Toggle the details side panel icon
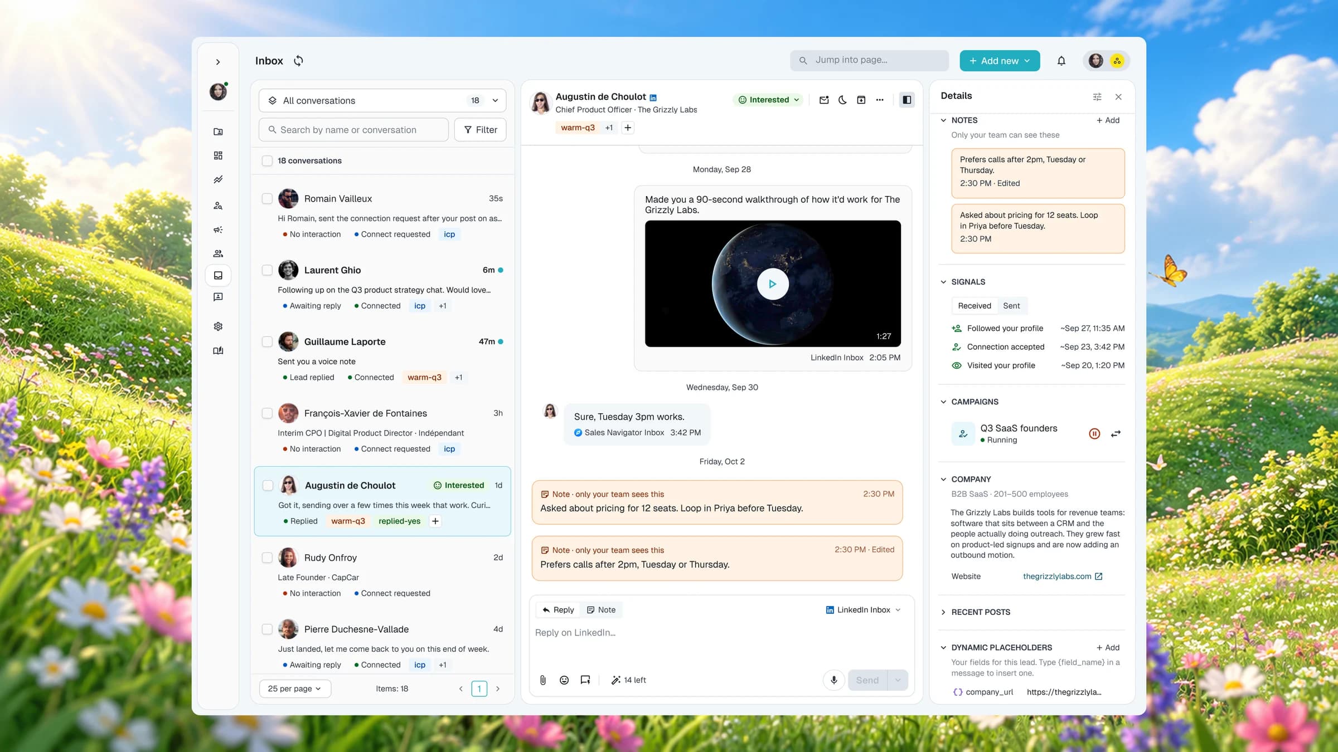Viewport: 1338px width, 752px height. point(907,100)
